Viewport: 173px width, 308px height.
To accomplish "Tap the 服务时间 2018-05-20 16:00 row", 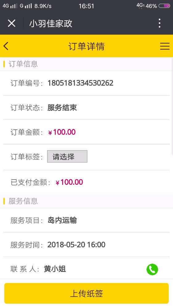I will tap(86, 245).
